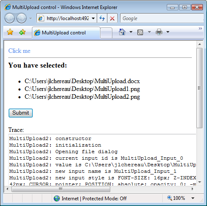This screenshot has height=206, width=207.
Task: Select the MultiUpload control tab
Action: (x=66, y=33)
